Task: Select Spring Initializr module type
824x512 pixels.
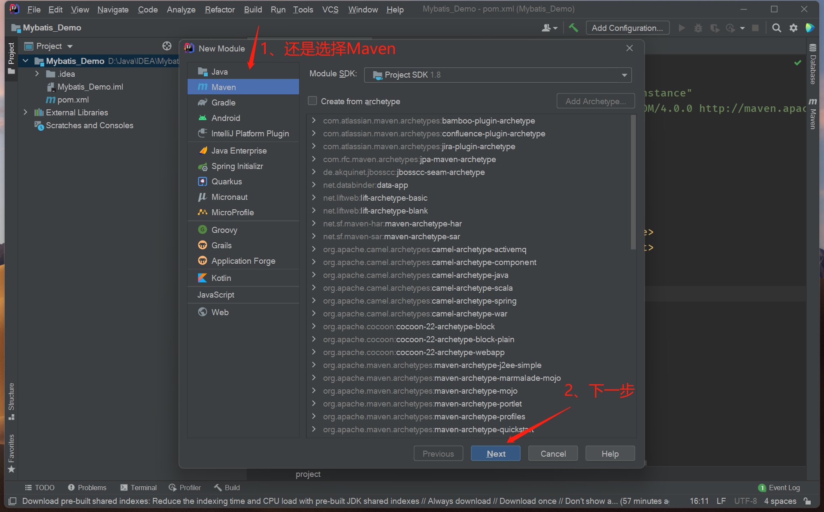Action: [237, 166]
